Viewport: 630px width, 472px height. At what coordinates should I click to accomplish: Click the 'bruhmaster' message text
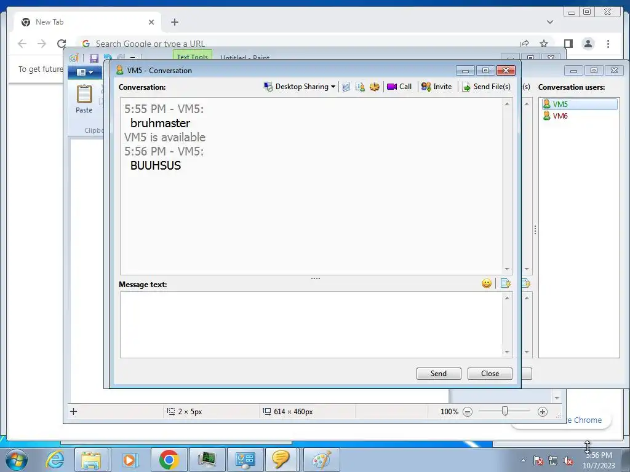pyautogui.click(x=161, y=123)
